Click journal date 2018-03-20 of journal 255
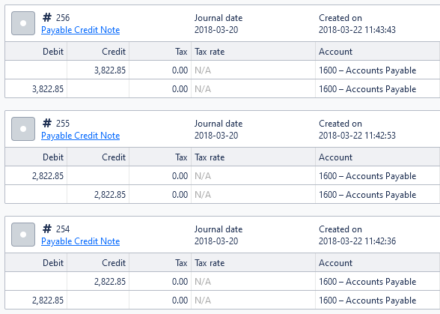 point(216,136)
